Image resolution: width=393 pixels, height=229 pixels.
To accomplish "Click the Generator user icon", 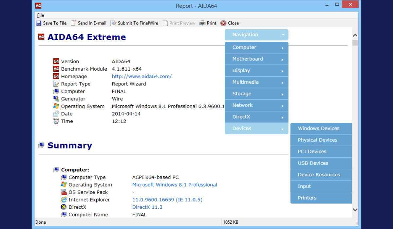I will click(56, 99).
